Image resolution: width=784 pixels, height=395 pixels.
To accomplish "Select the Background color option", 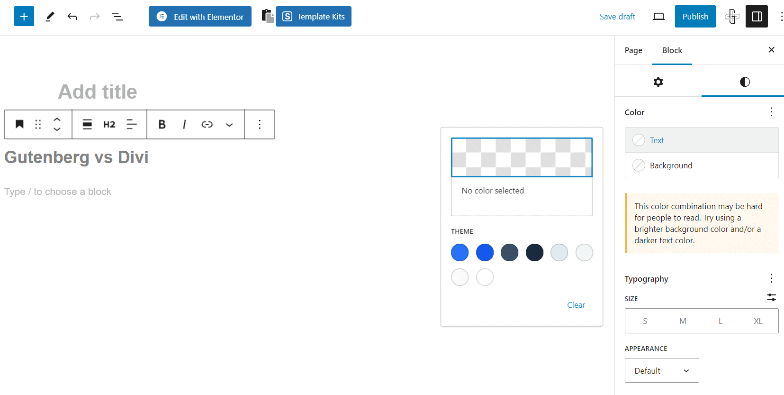I will click(x=702, y=165).
